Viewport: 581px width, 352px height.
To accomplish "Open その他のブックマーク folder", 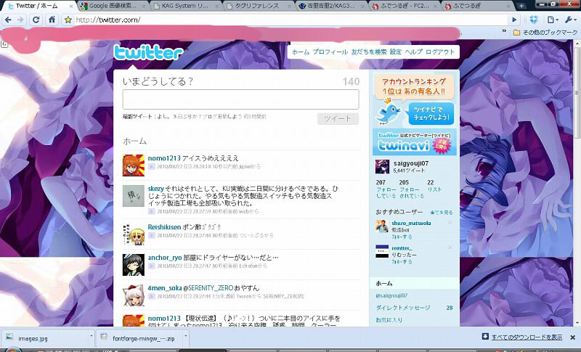I will click(545, 33).
